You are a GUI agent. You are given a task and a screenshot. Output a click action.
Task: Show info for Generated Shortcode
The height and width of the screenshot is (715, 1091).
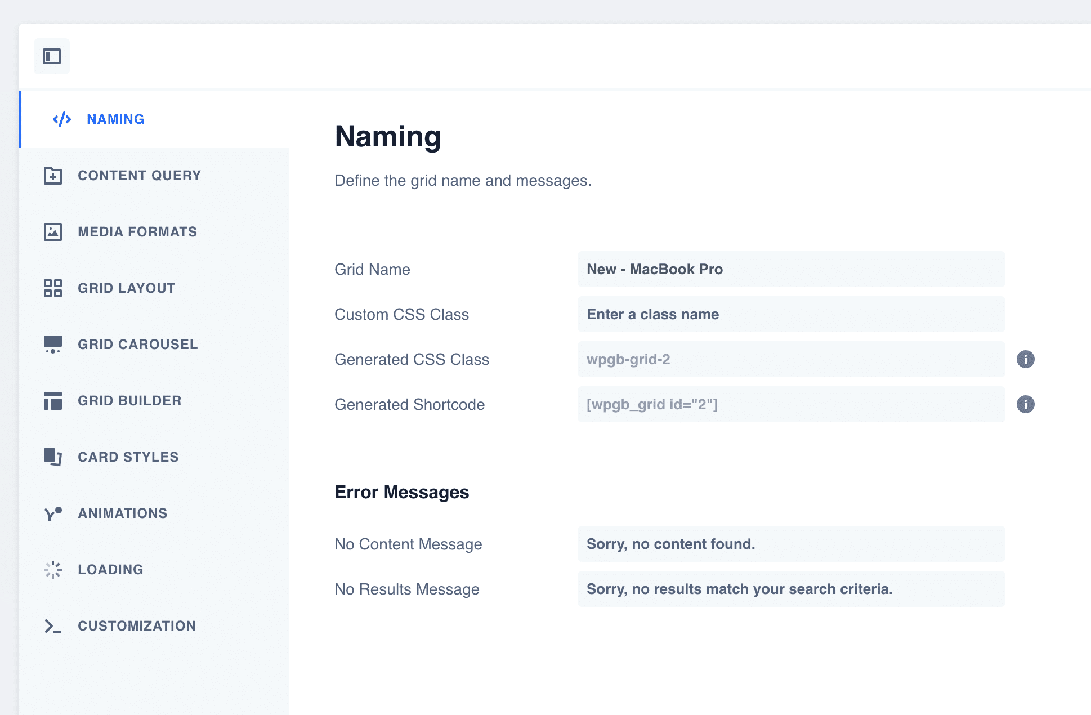tap(1026, 404)
